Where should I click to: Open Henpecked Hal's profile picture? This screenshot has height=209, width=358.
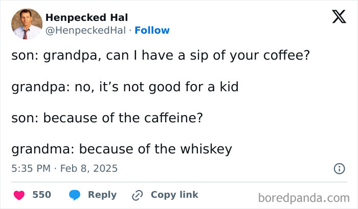pyautogui.click(x=27, y=24)
